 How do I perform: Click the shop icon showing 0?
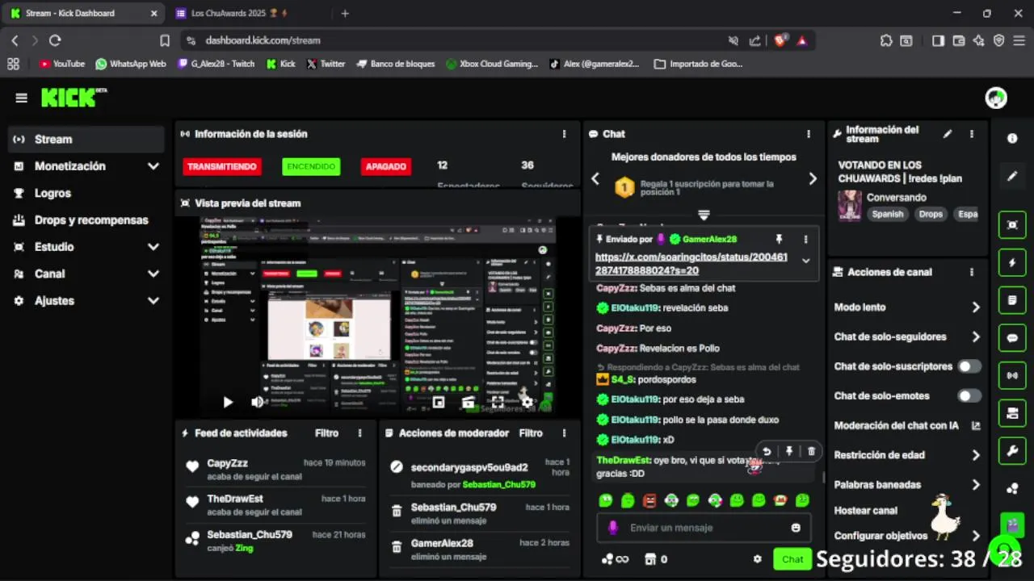(655, 559)
